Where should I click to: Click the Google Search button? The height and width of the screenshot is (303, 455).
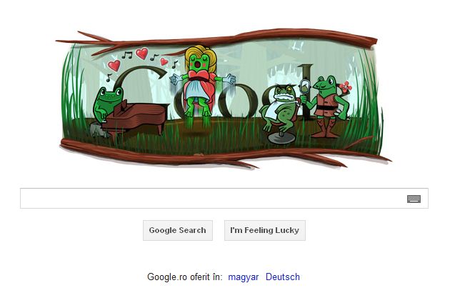click(x=178, y=230)
